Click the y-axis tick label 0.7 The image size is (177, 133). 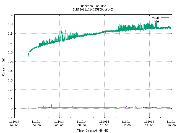(10, 43)
